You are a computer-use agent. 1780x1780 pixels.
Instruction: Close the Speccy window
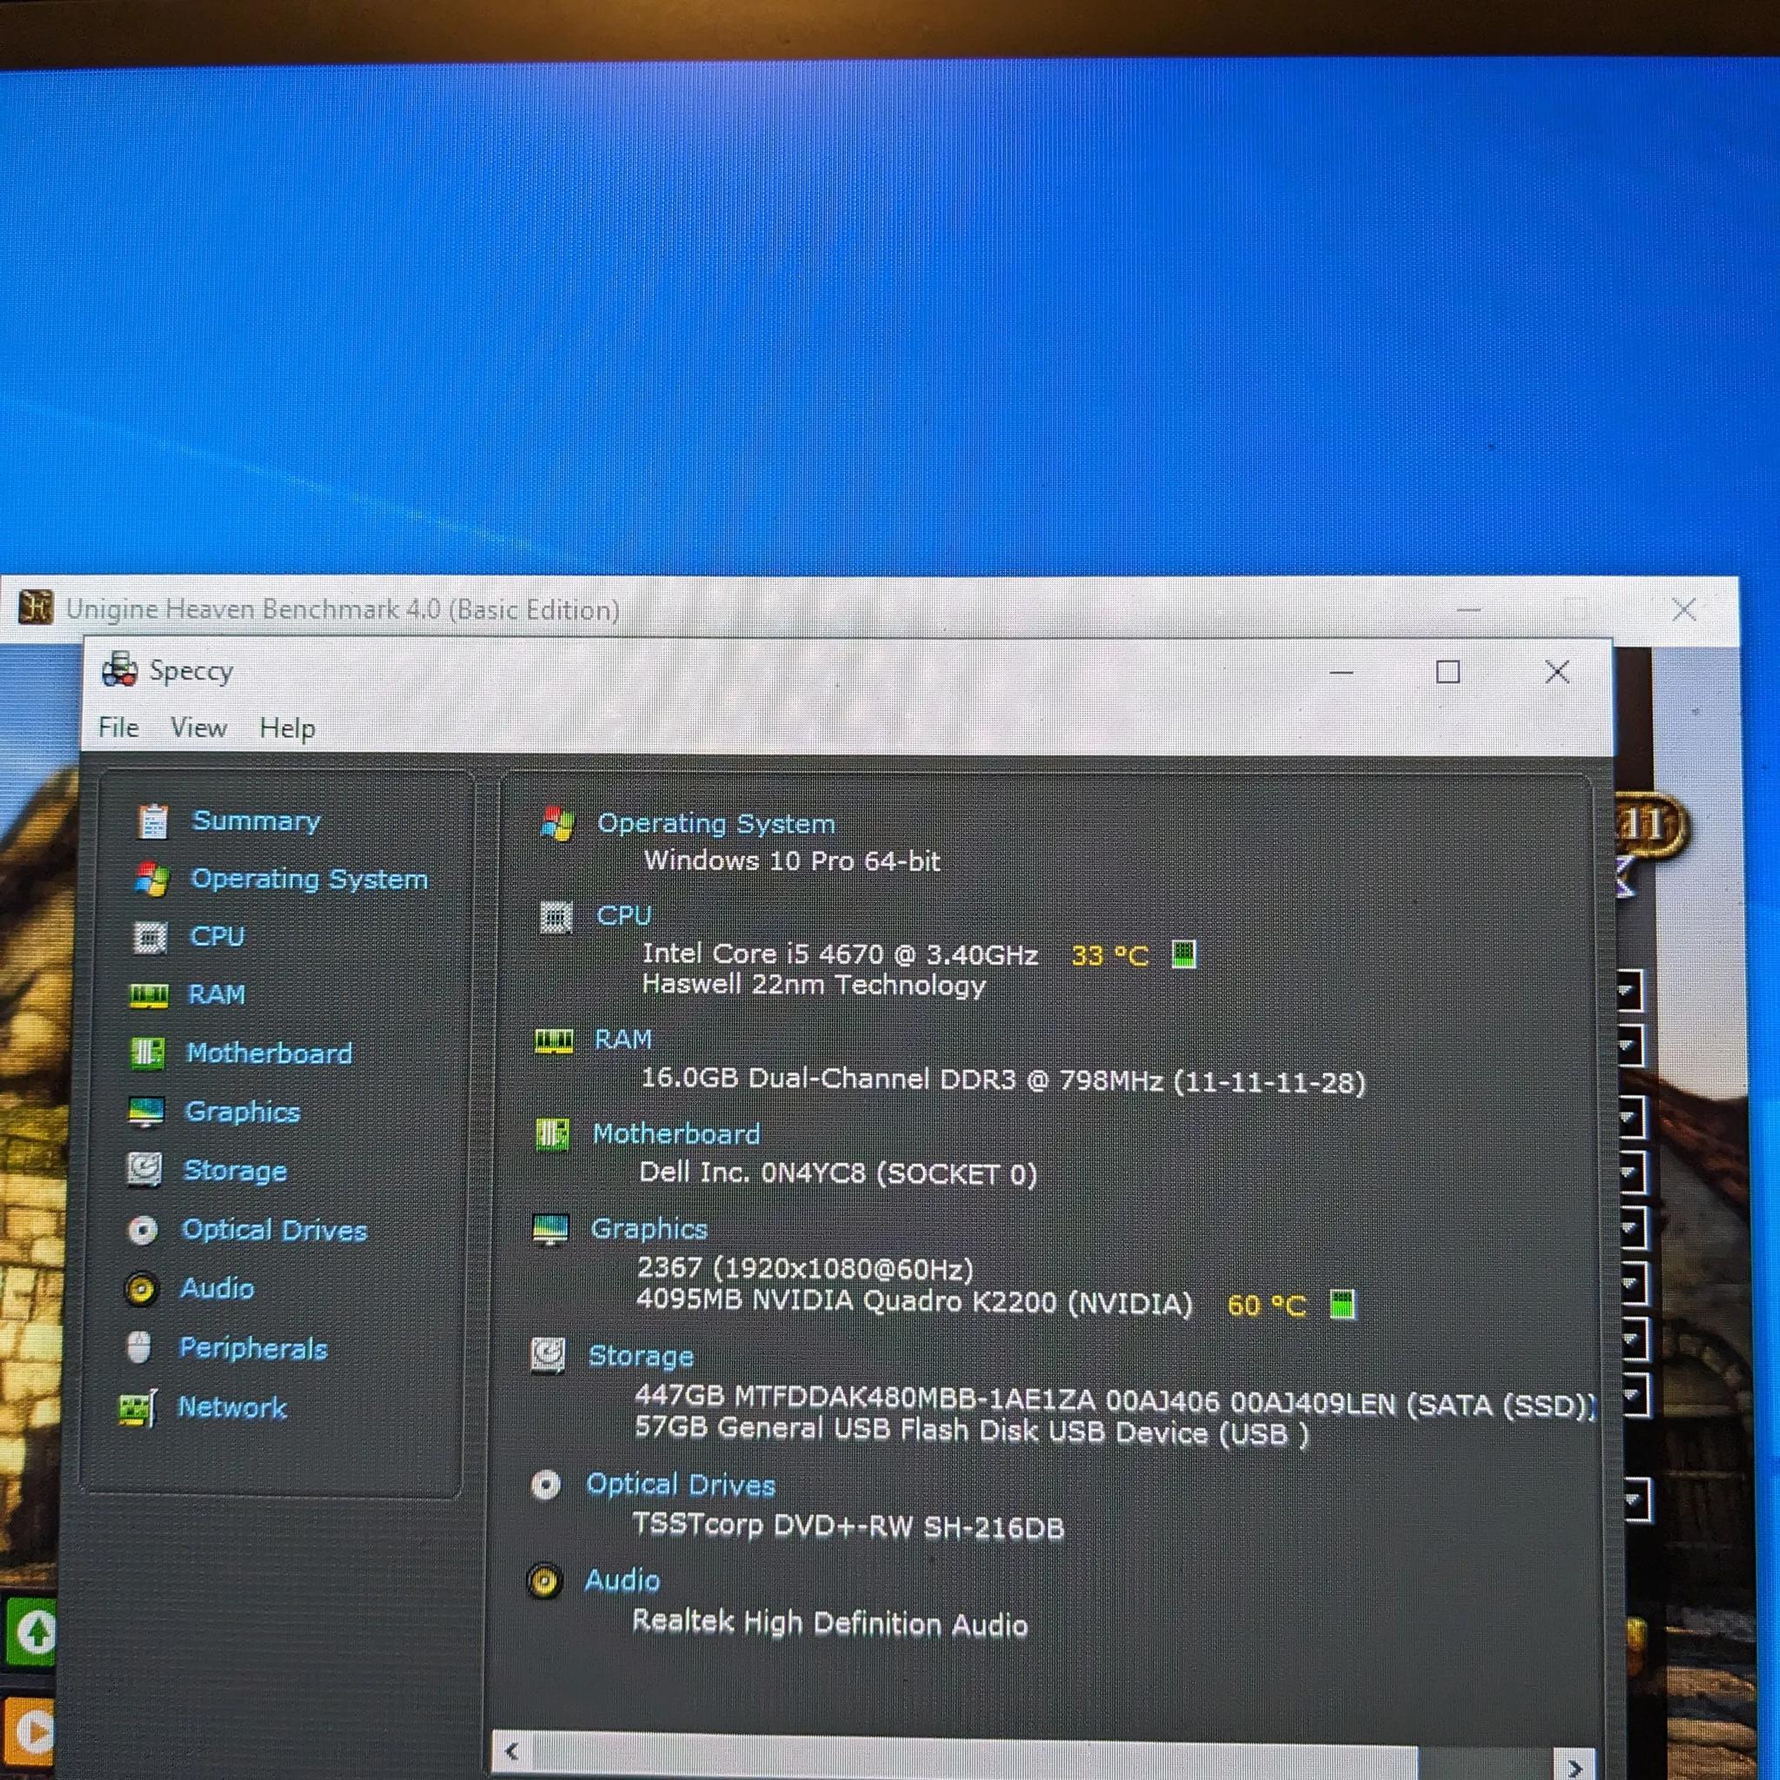point(1558,672)
